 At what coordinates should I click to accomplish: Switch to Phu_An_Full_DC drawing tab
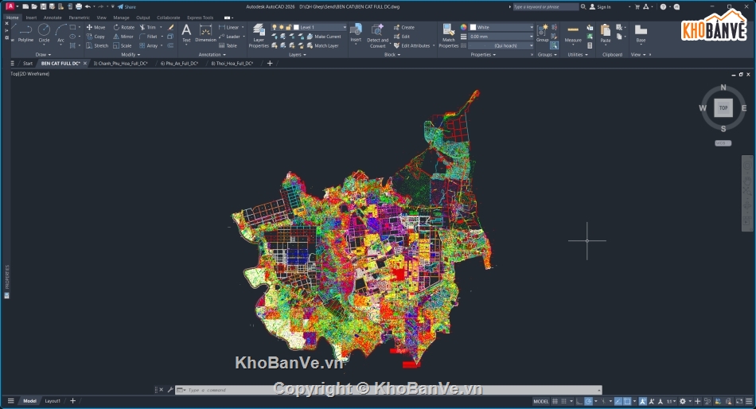pos(179,63)
